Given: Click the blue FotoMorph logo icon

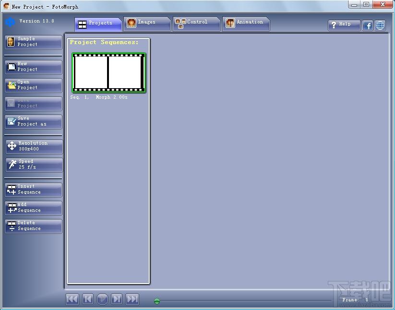Looking at the screenshot, I should click(x=11, y=22).
